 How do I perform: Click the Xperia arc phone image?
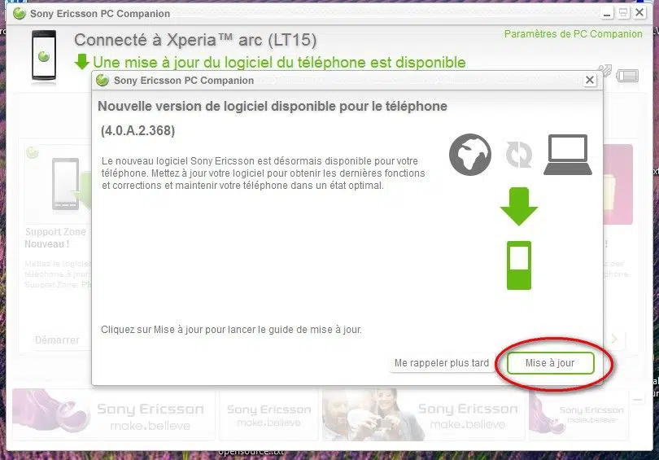click(44, 55)
